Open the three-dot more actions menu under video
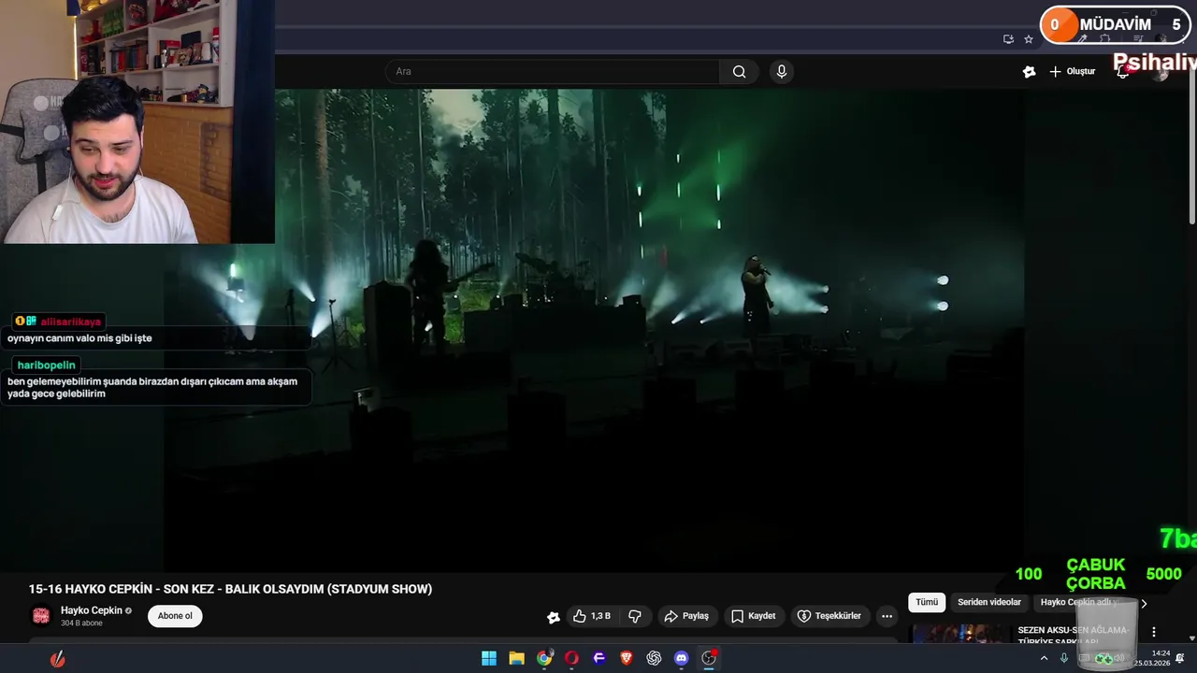1197x673 pixels. [x=887, y=616]
